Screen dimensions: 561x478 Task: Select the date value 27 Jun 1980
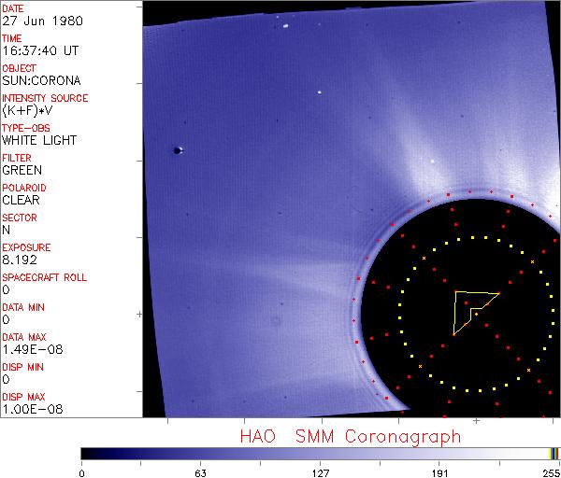(43, 21)
